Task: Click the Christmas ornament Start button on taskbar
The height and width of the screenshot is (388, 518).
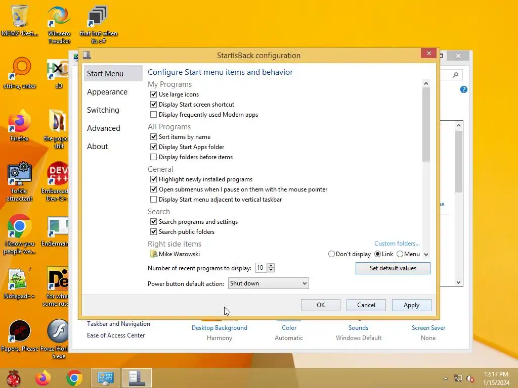Action: [x=13, y=378]
